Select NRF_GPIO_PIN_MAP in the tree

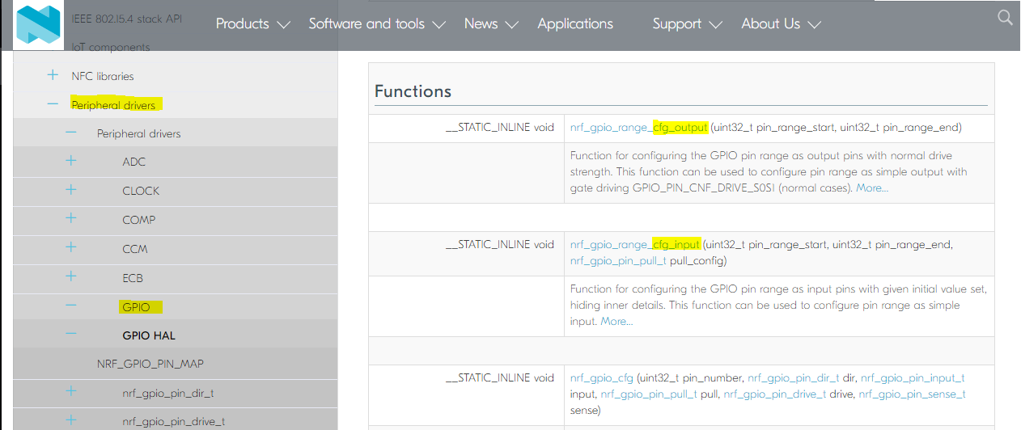[x=150, y=364]
